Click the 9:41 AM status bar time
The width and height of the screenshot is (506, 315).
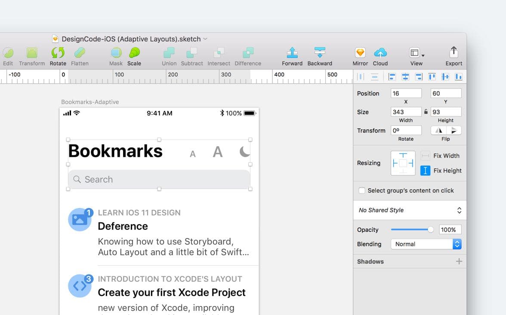click(159, 113)
